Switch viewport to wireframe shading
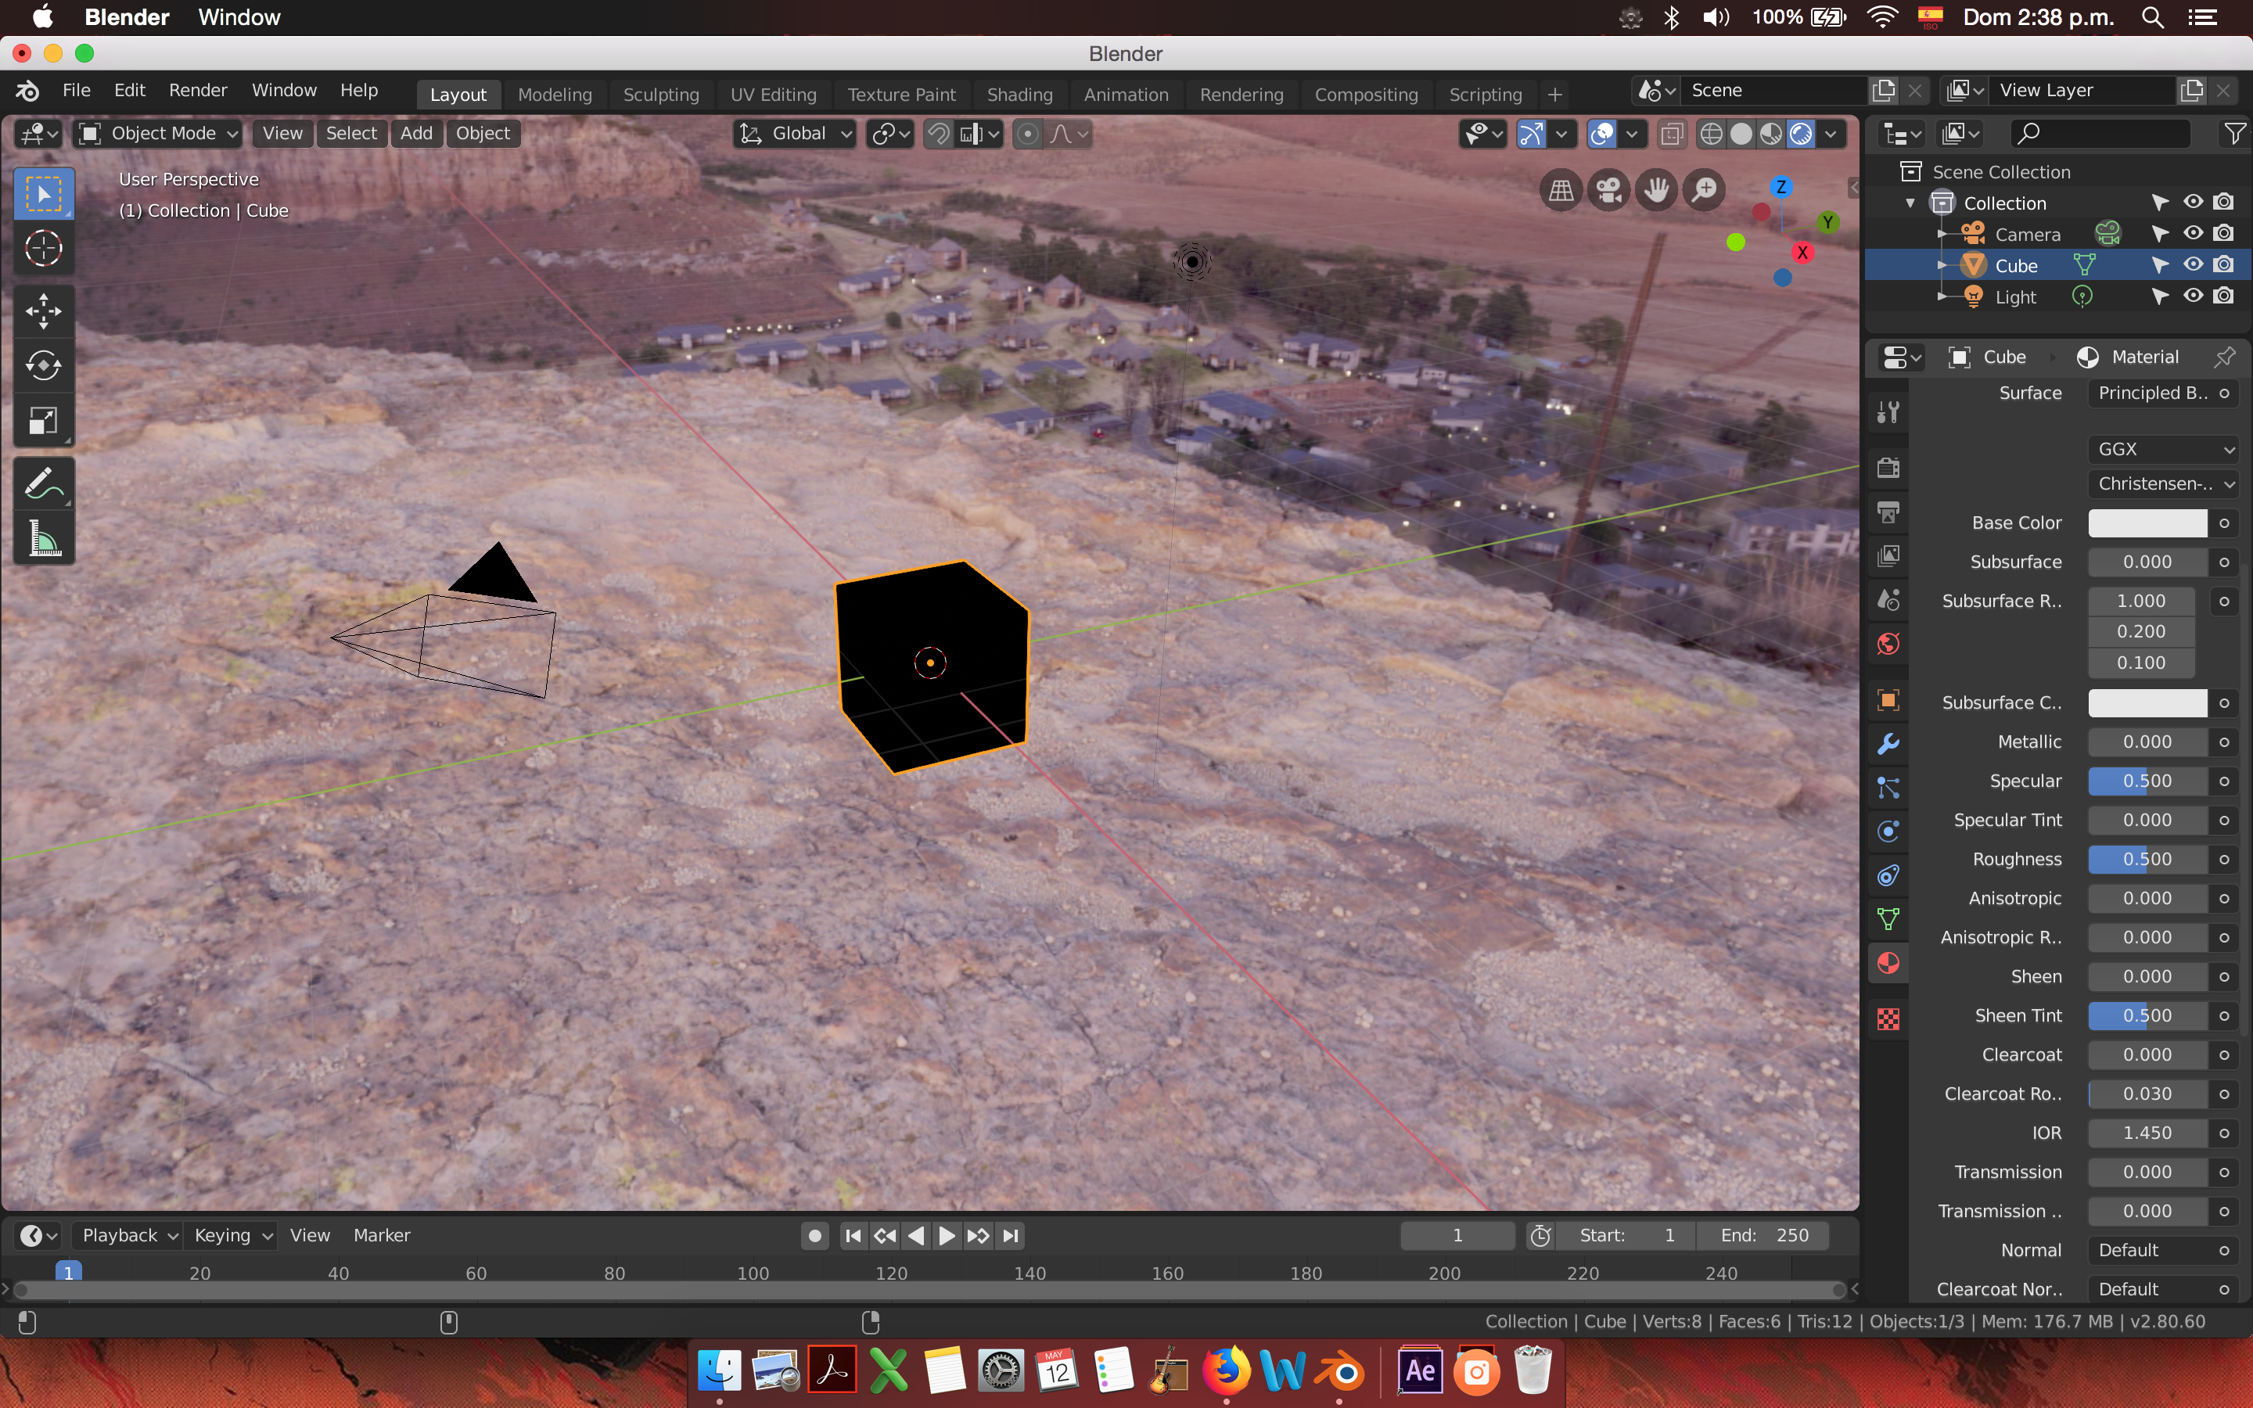 click(x=1711, y=134)
